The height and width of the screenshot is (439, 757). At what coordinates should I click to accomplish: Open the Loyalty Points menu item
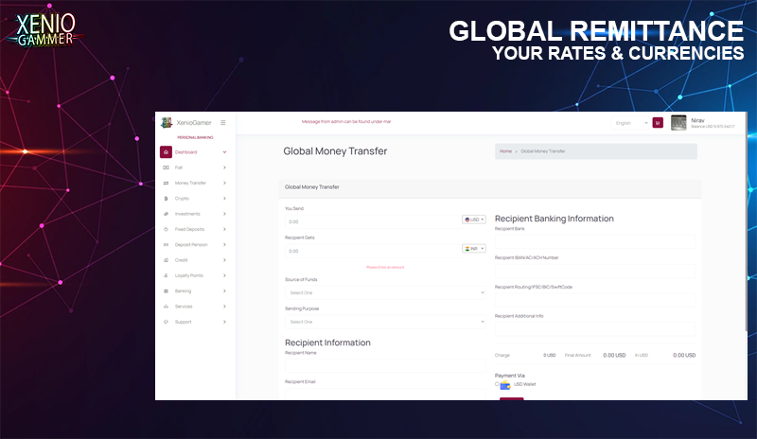click(x=194, y=275)
